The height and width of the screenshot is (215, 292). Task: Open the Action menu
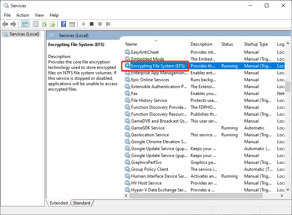[x=22, y=15]
